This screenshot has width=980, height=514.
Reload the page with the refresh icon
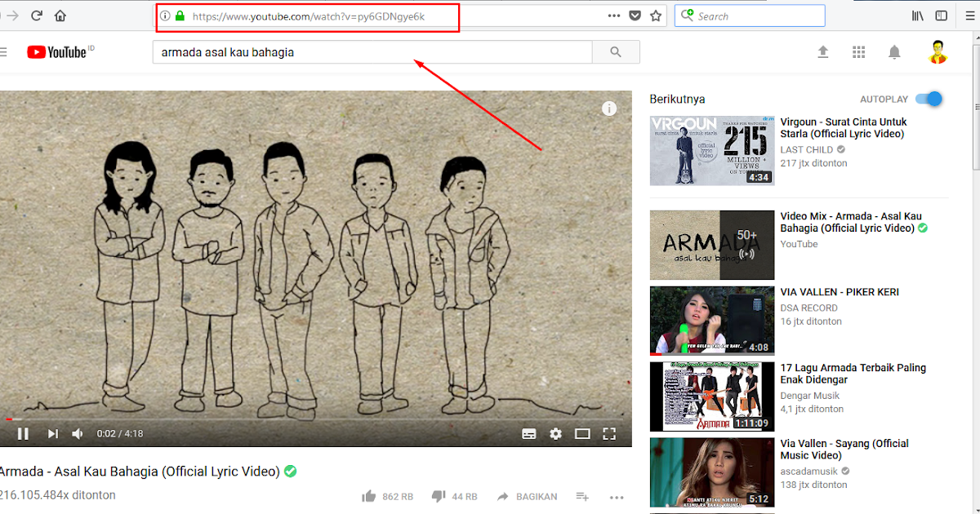pos(37,16)
